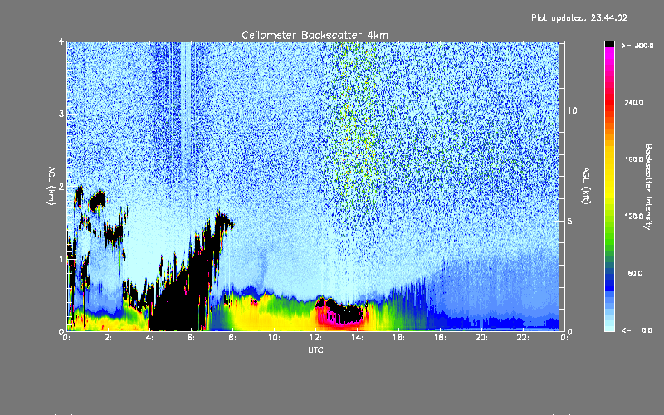Click the '180.0' colorbar label
Image resolution: width=664 pixels, height=415 pixels.
click(634, 159)
